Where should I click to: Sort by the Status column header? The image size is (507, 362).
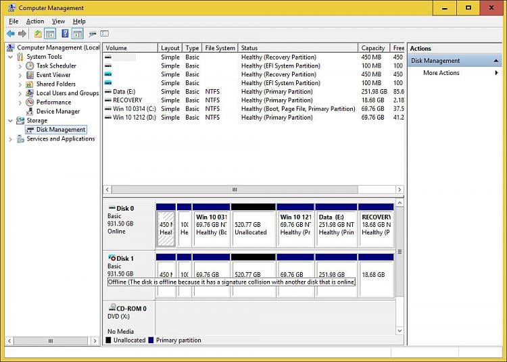[298, 48]
